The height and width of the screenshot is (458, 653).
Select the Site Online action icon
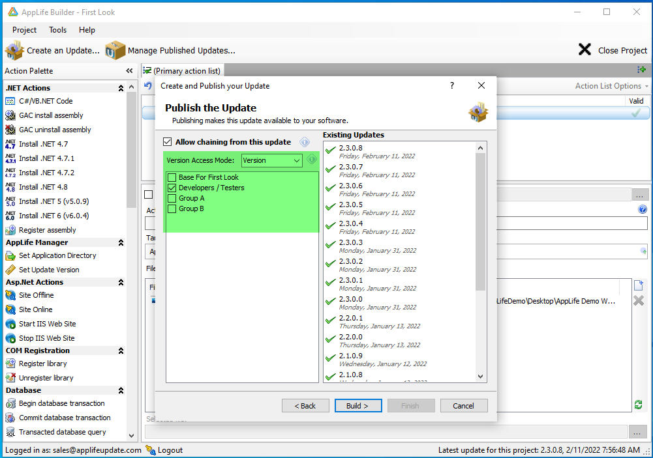[10, 309]
